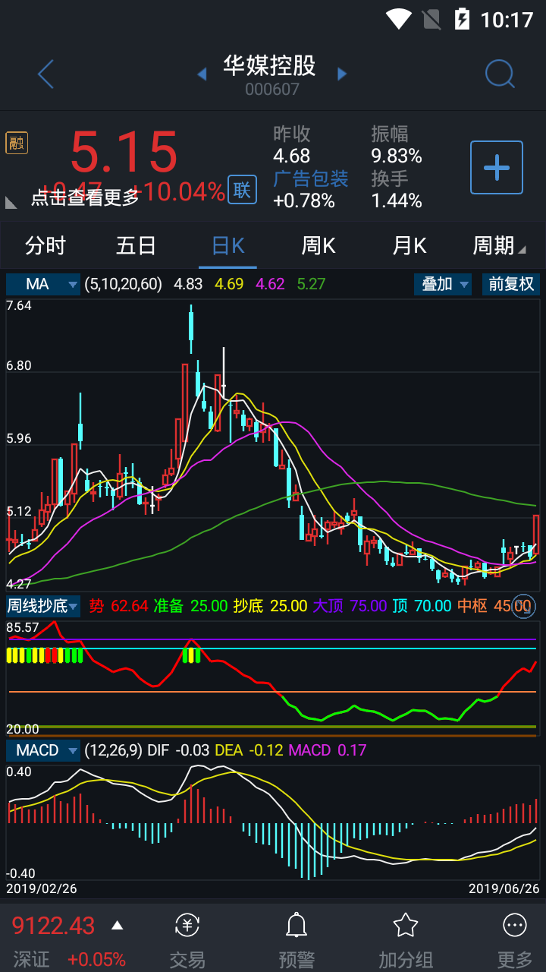Check the battery charging icon

462,18
